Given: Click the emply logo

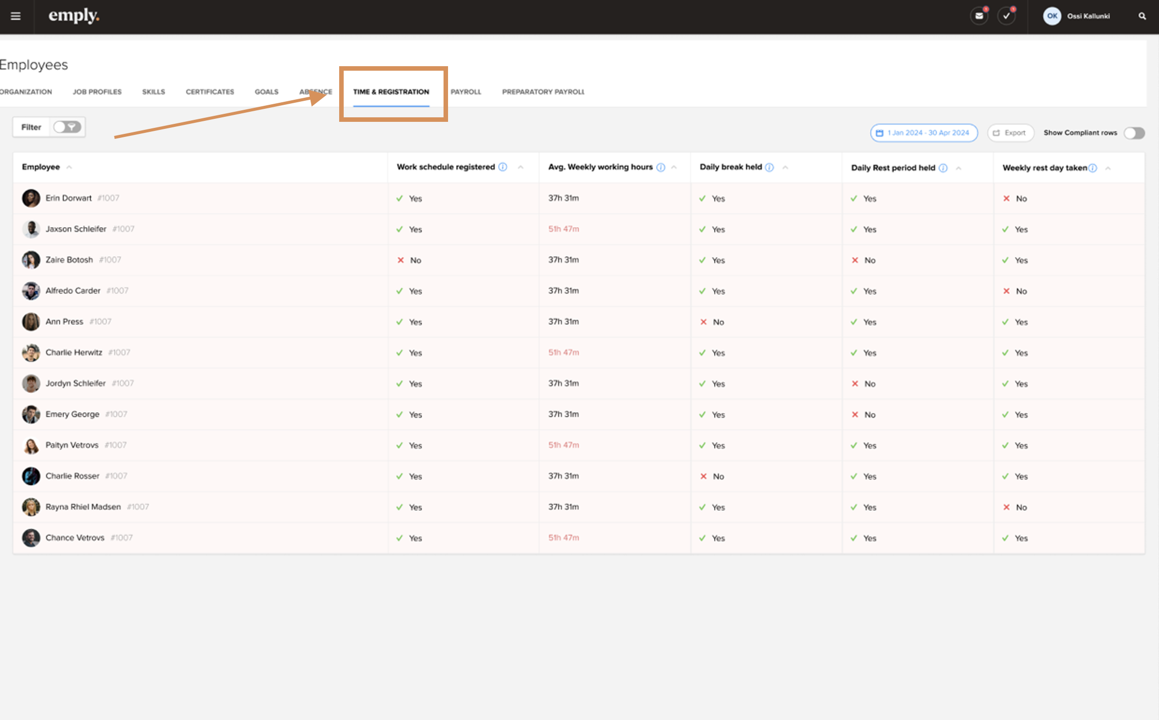Looking at the screenshot, I should coord(74,16).
